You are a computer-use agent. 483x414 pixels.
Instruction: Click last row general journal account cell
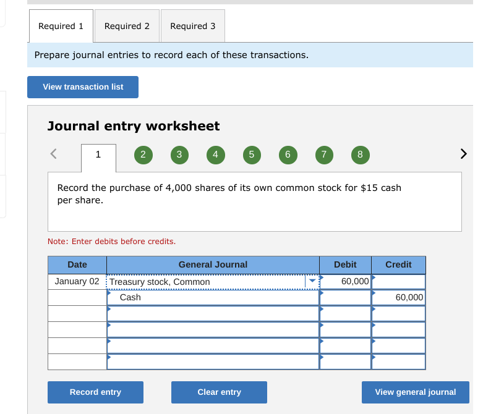pos(213,361)
